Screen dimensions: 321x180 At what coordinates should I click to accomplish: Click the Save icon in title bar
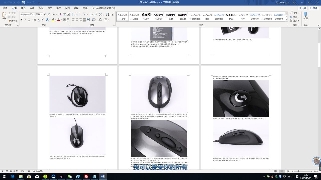23,3
